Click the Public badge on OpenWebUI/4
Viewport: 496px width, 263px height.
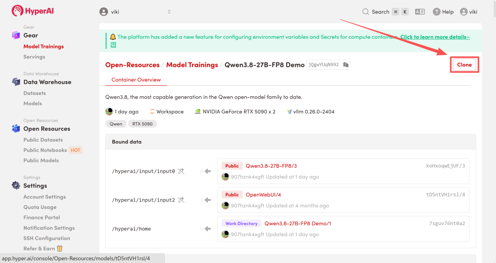tap(232, 194)
